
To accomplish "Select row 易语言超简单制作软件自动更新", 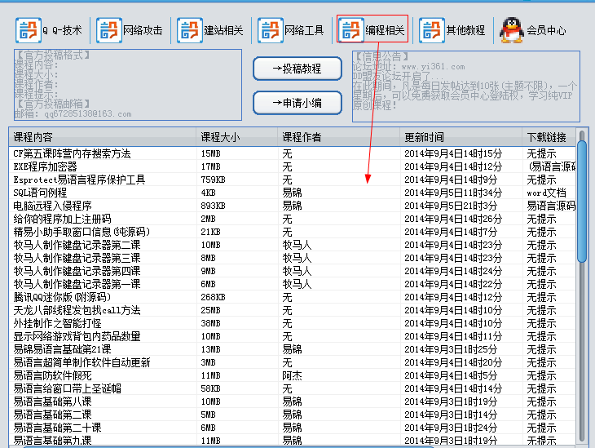I will pos(292,362).
